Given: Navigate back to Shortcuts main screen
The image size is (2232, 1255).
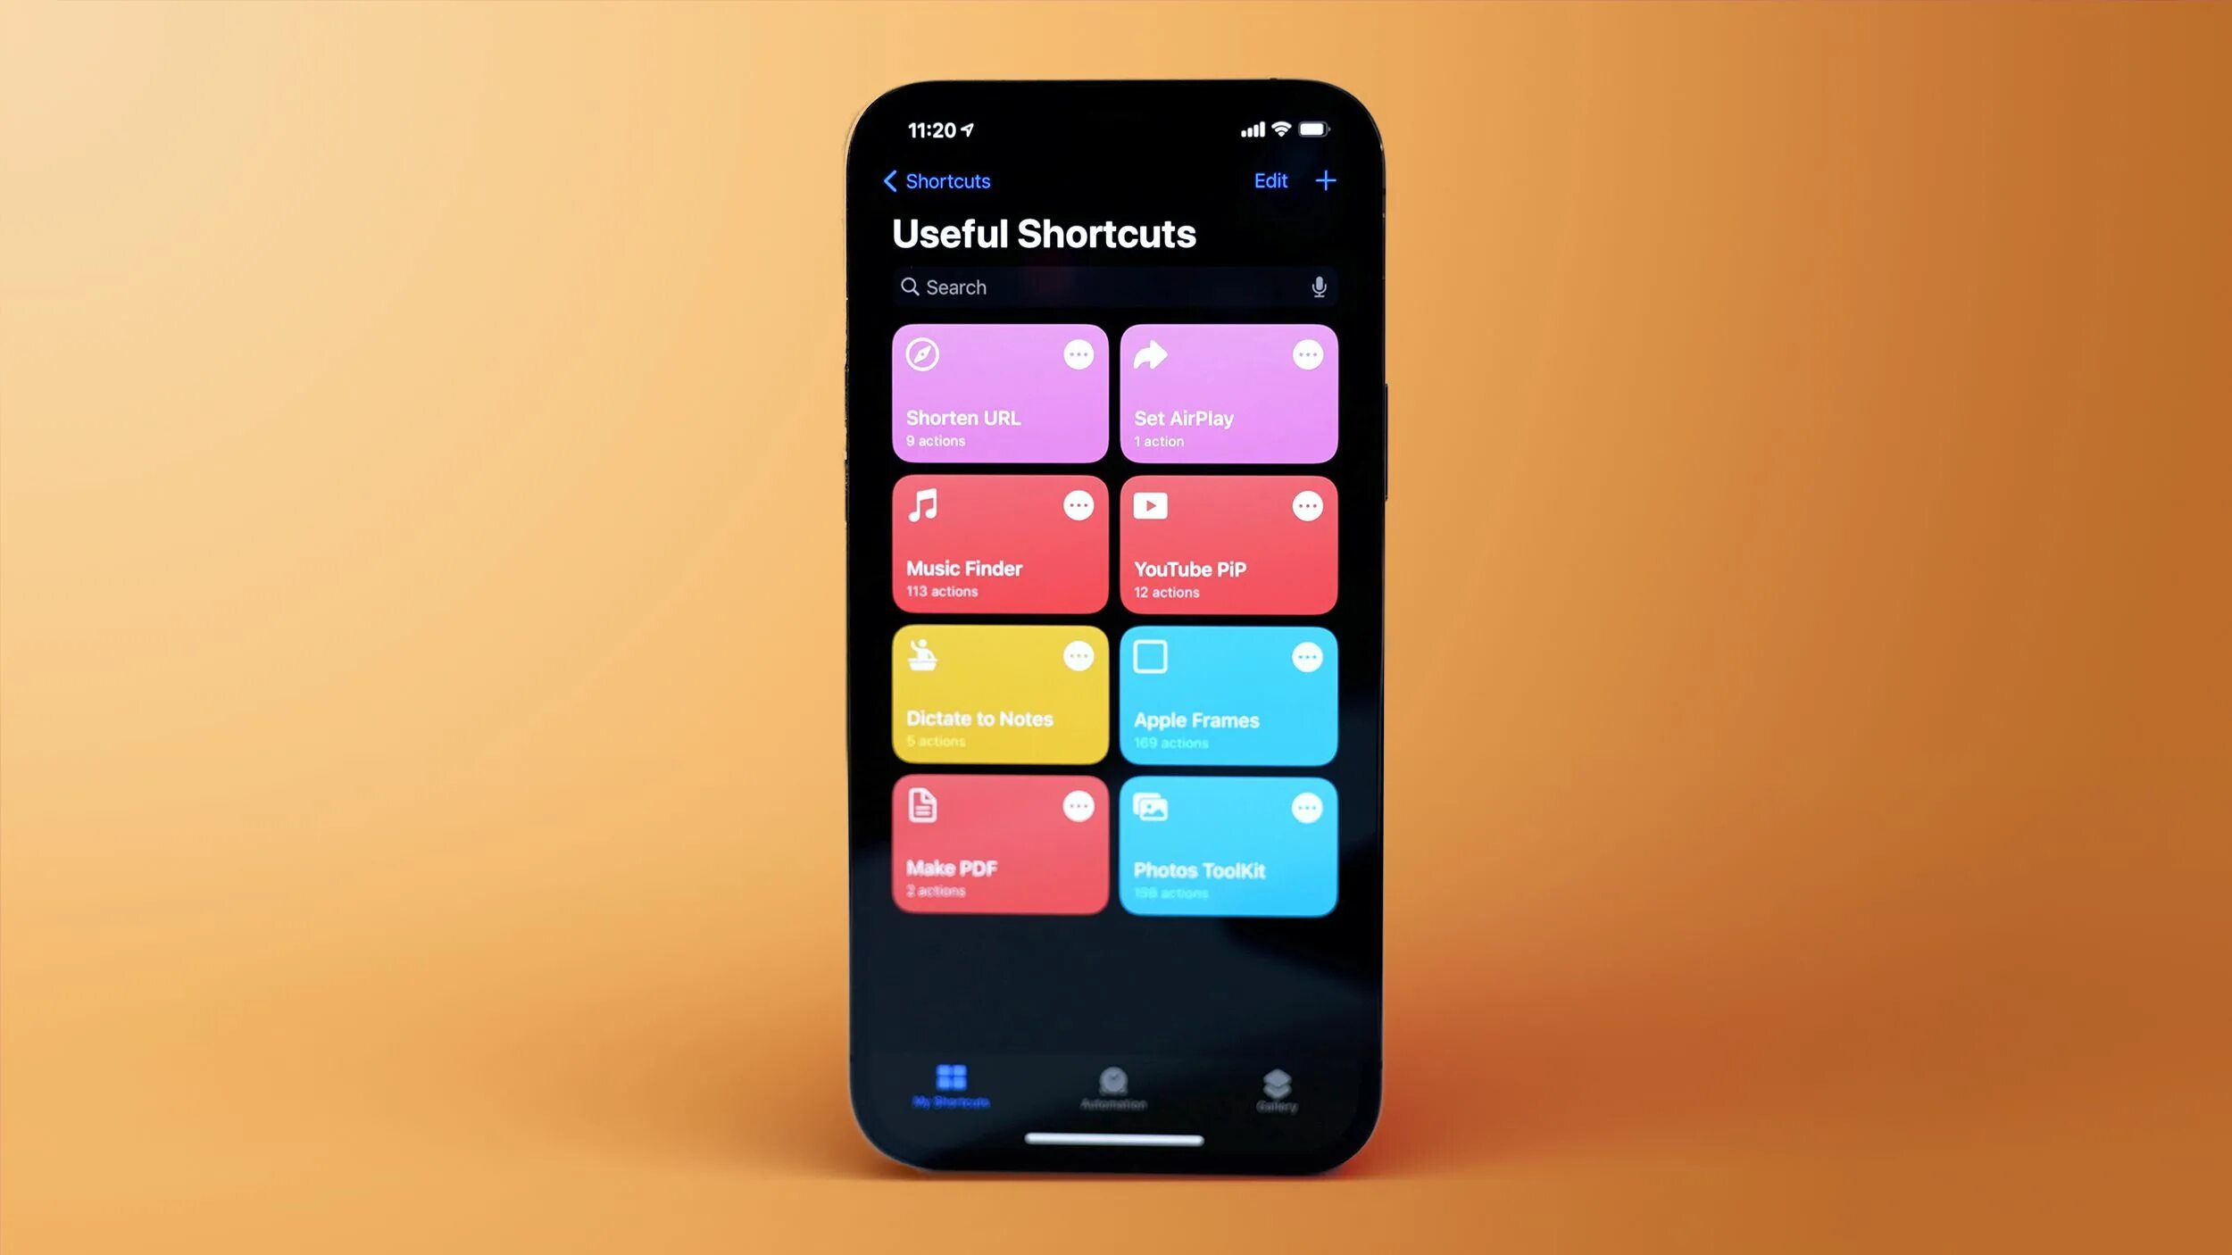Looking at the screenshot, I should (937, 181).
